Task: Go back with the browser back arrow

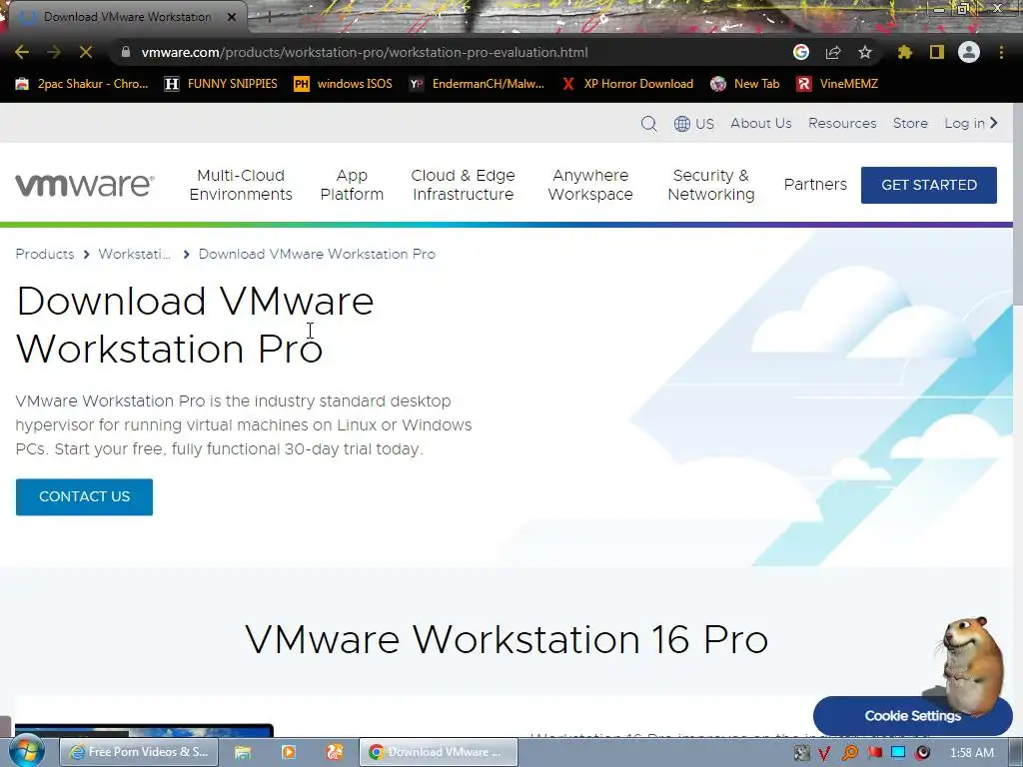Action: pyautogui.click(x=22, y=52)
